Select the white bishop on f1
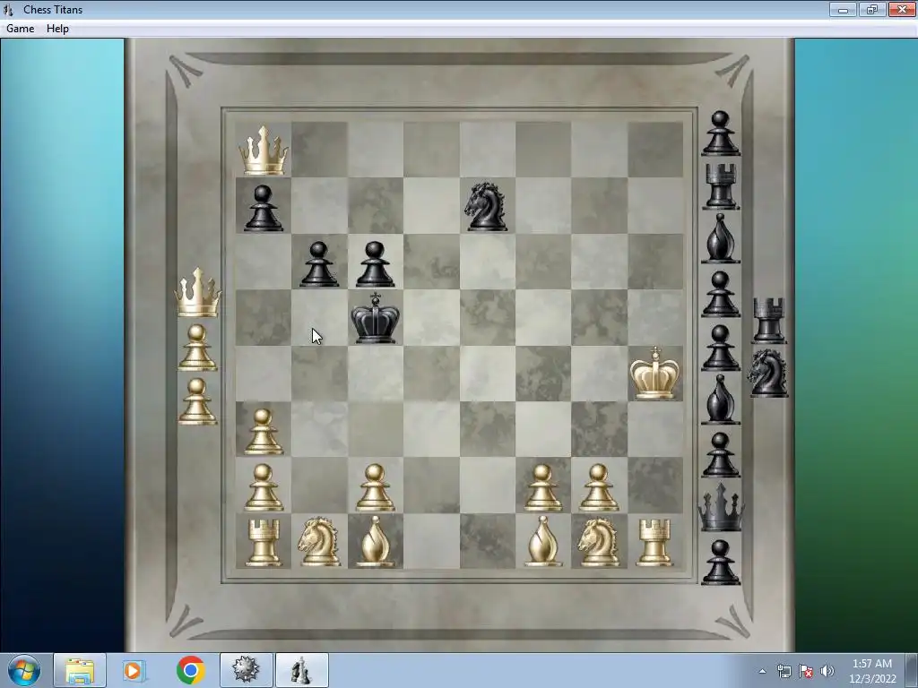This screenshot has width=918, height=688. point(542,542)
